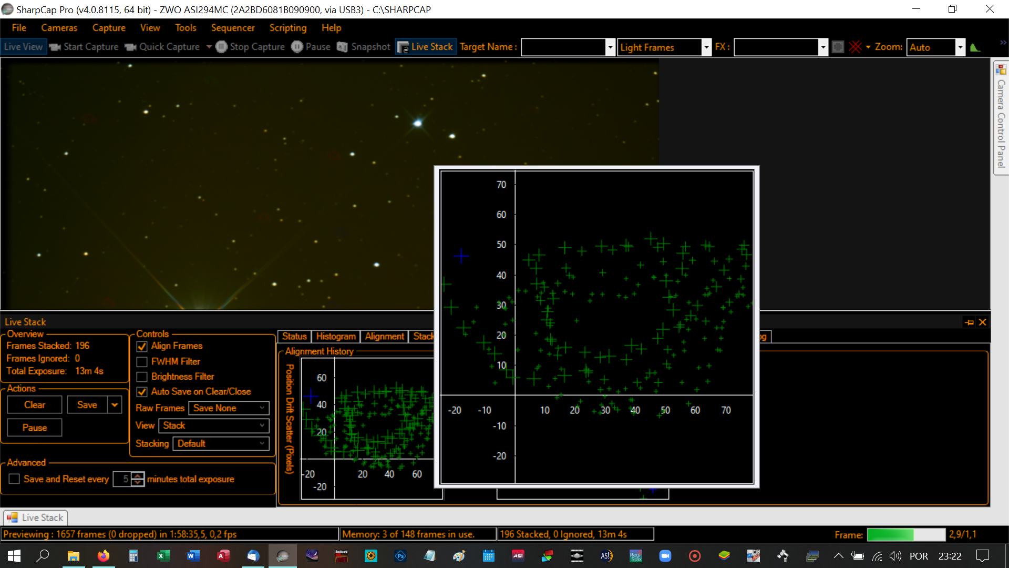Open Word from the taskbar
The width and height of the screenshot is (1009, 568).
(193, 556)
